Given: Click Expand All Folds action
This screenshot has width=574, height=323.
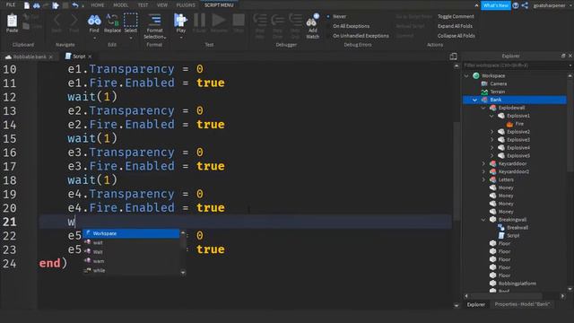Looking at the screenshot, I should 455,26.
